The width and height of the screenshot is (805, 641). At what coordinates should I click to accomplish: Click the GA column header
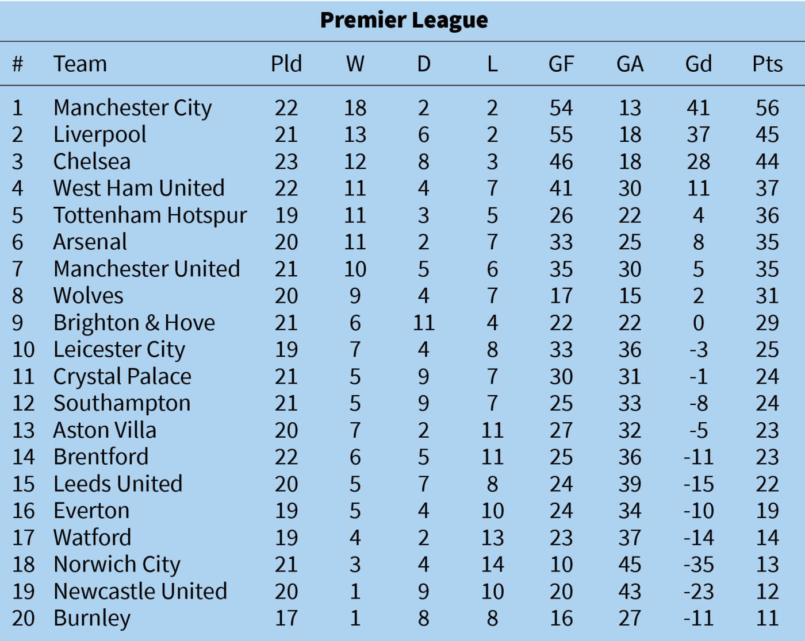pyautogui.click(x=630, y=64)
